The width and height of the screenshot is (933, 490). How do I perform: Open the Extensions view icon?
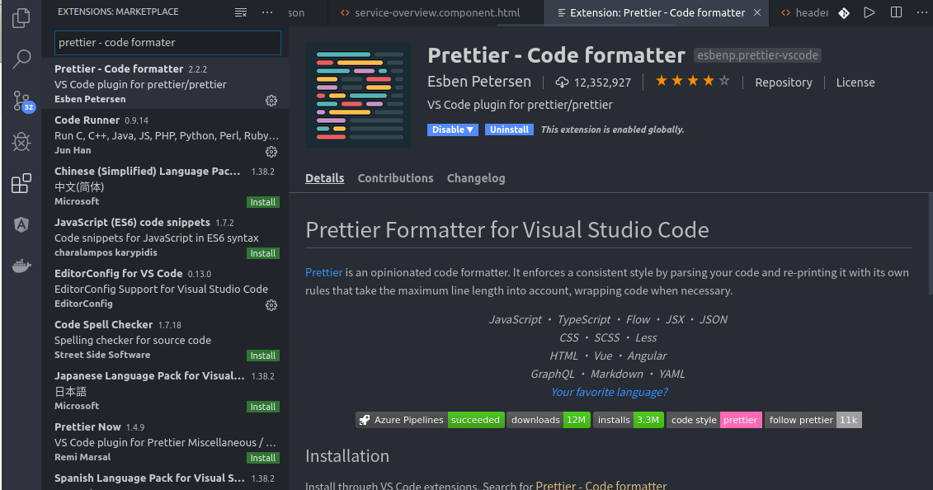click(21, 183)
